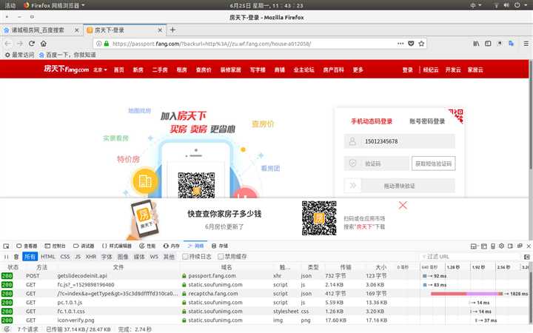Filter requests by 字体
Viewport: 533px width, 333px height.
point(107,257)
